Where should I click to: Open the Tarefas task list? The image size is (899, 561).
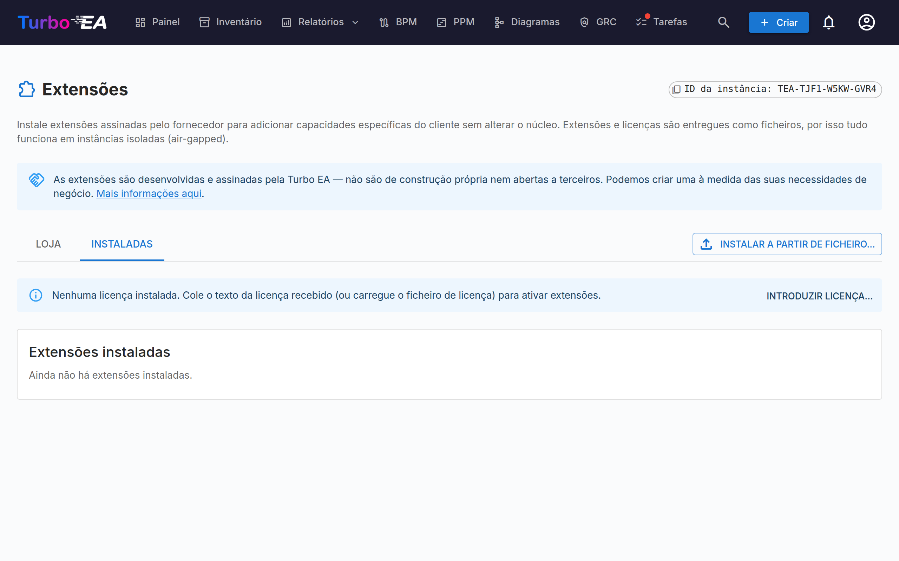662,22
